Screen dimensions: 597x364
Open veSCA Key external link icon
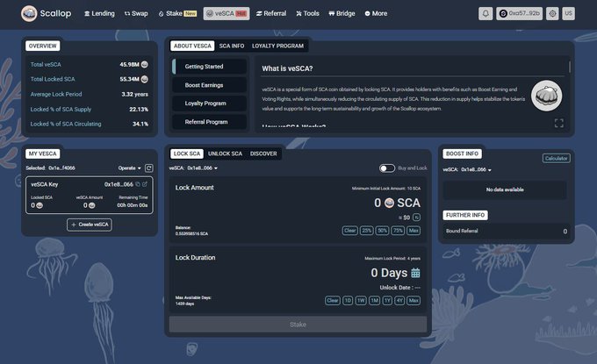[x=145, y=184]
